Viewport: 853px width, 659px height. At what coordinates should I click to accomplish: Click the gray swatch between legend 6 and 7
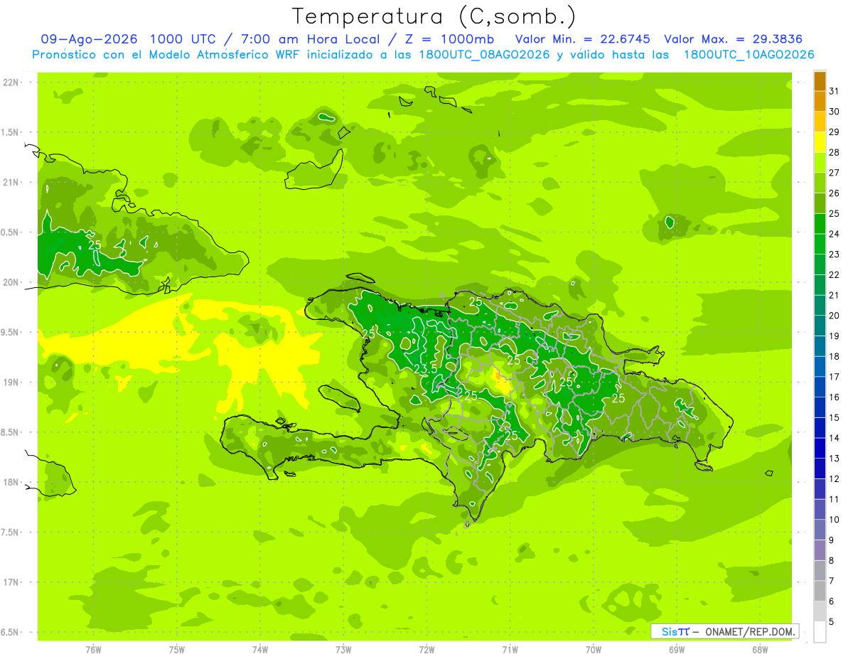pos(820,591)
